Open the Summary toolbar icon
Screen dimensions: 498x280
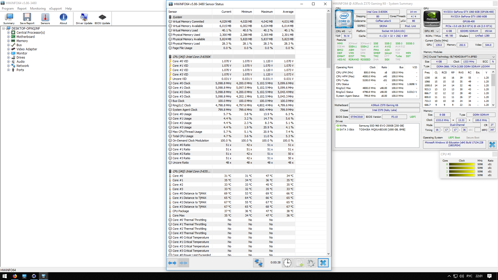coord(9,19)
